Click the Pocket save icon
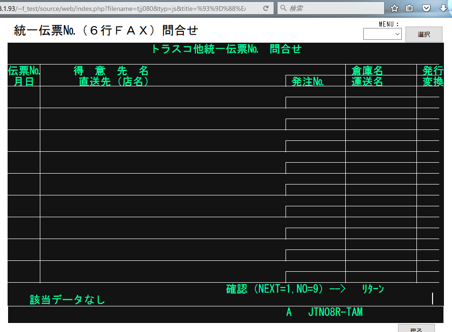Screen dimensions: 452x332 coord(426,8)
